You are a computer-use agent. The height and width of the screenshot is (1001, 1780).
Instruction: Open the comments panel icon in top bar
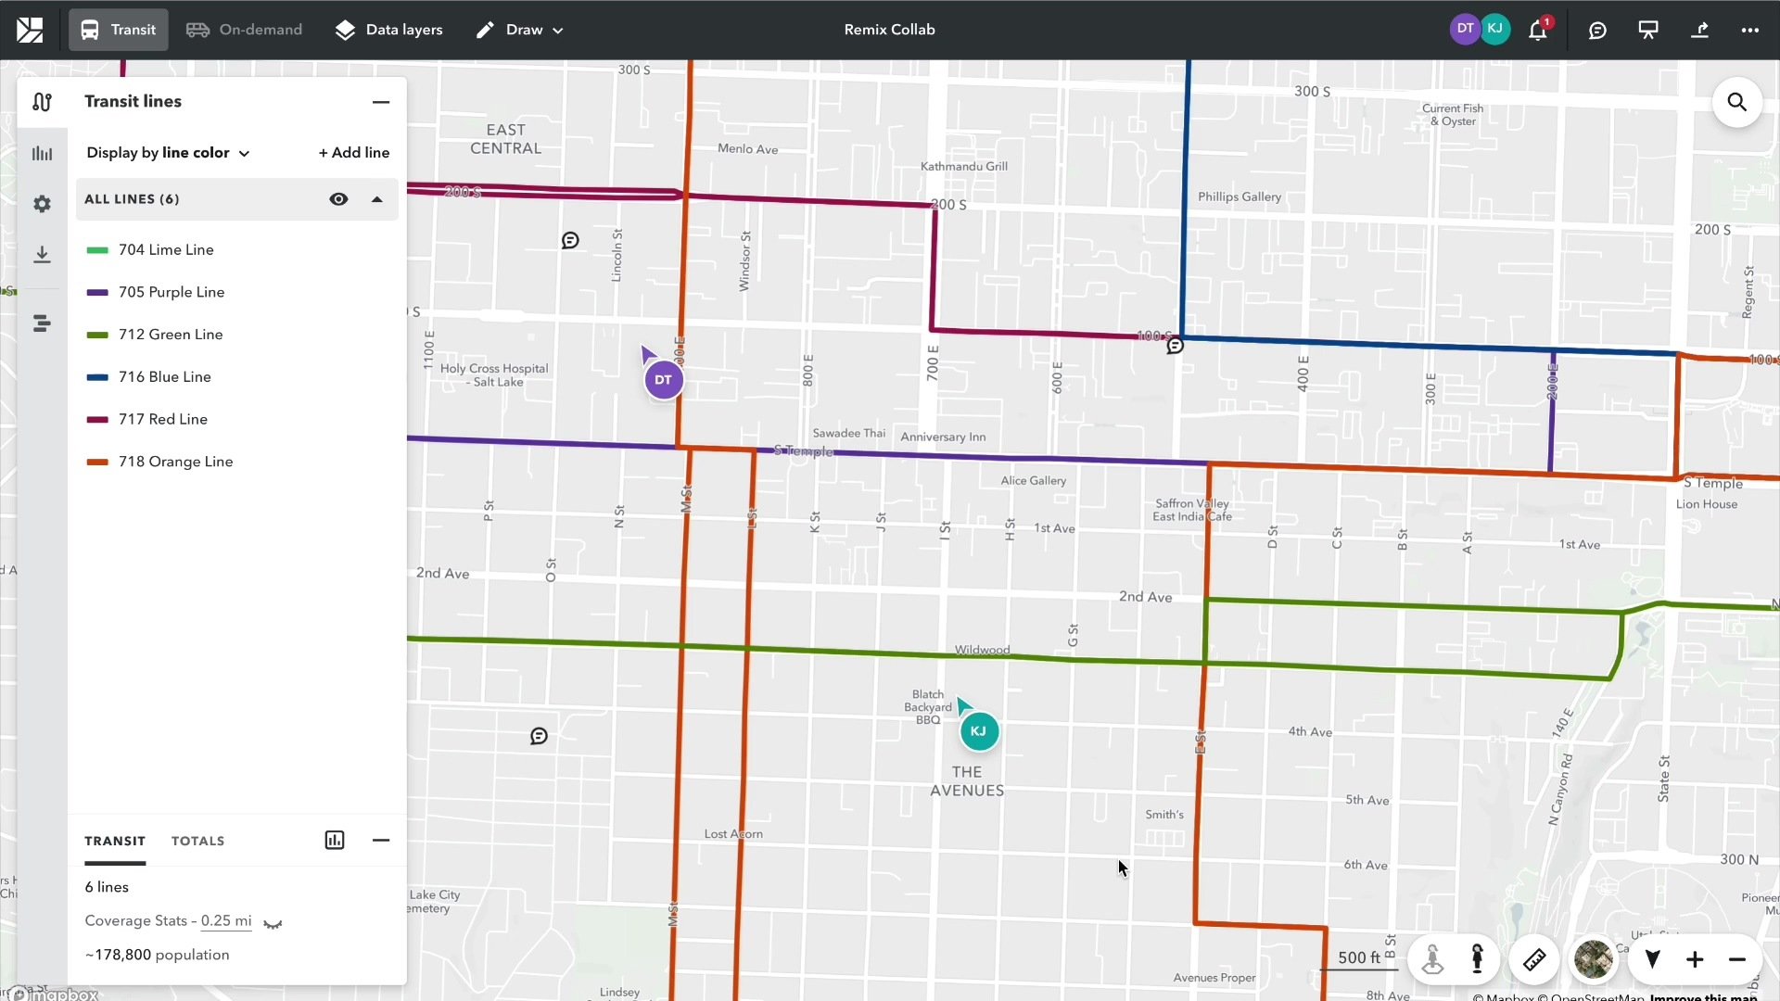1597,30
